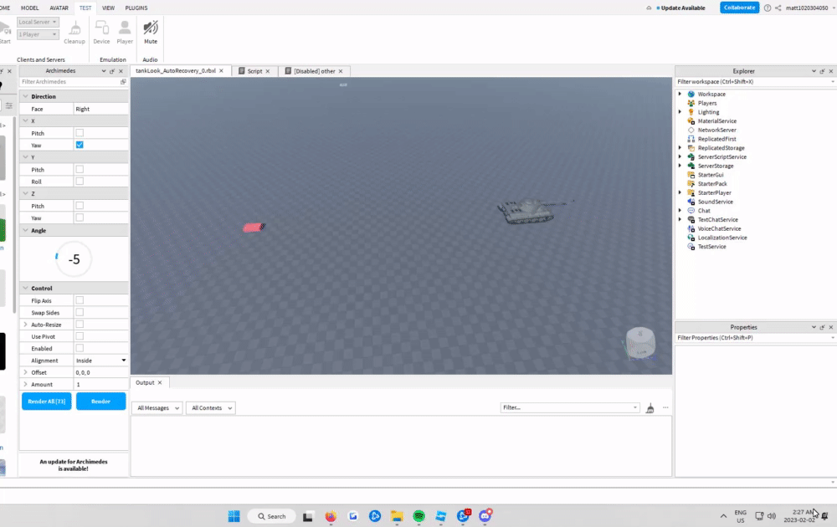The image size is (837, 527).
Task: Select SoundService in Explorer
Action: [716, 202]
